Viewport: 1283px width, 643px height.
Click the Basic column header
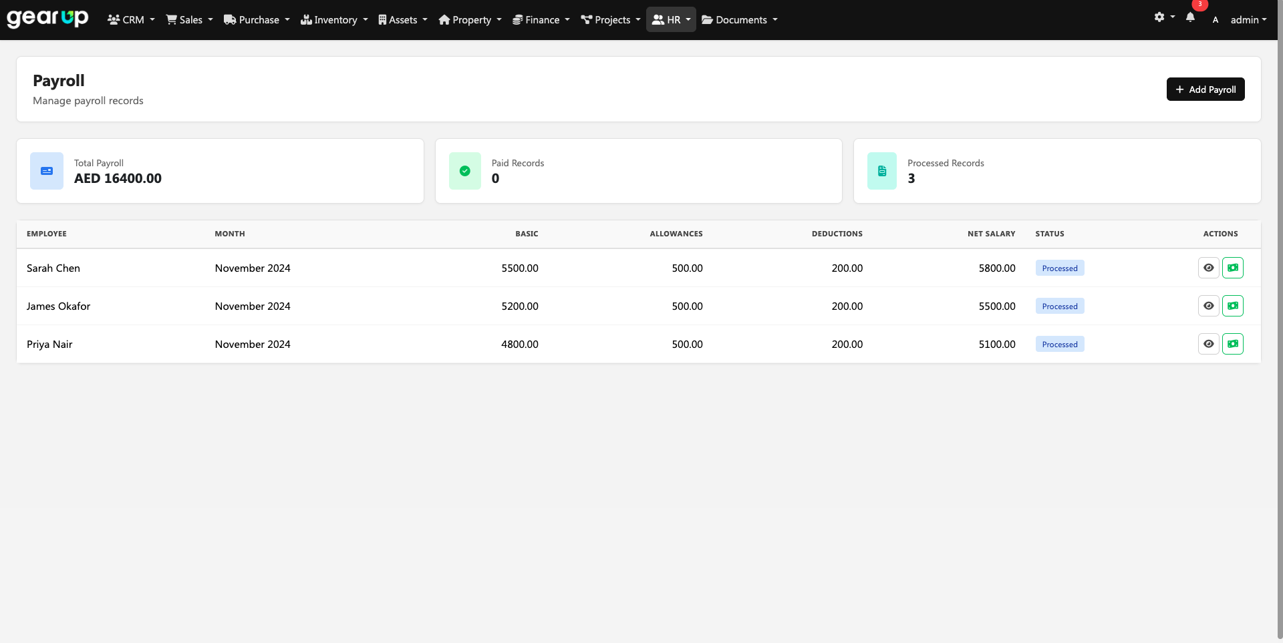coord(527,234)
